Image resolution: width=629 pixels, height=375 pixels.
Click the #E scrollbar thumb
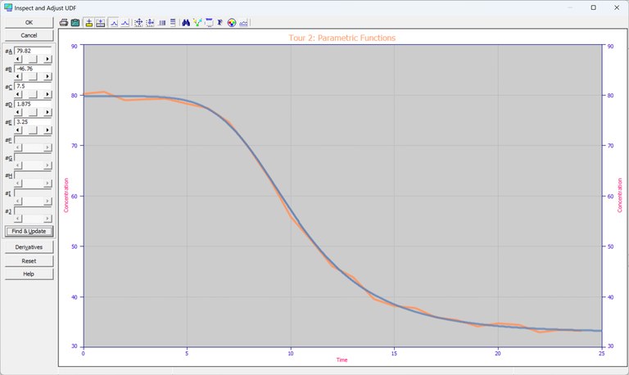click(33, 130)
